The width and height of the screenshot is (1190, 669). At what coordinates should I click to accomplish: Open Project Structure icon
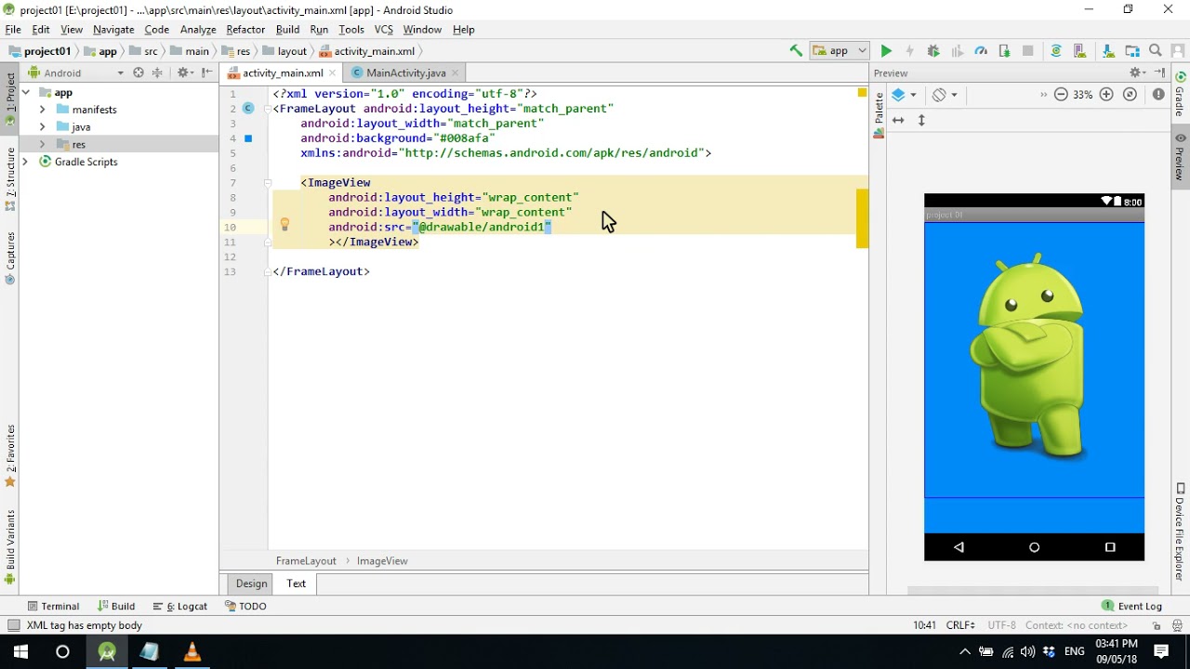point(1131,51)
